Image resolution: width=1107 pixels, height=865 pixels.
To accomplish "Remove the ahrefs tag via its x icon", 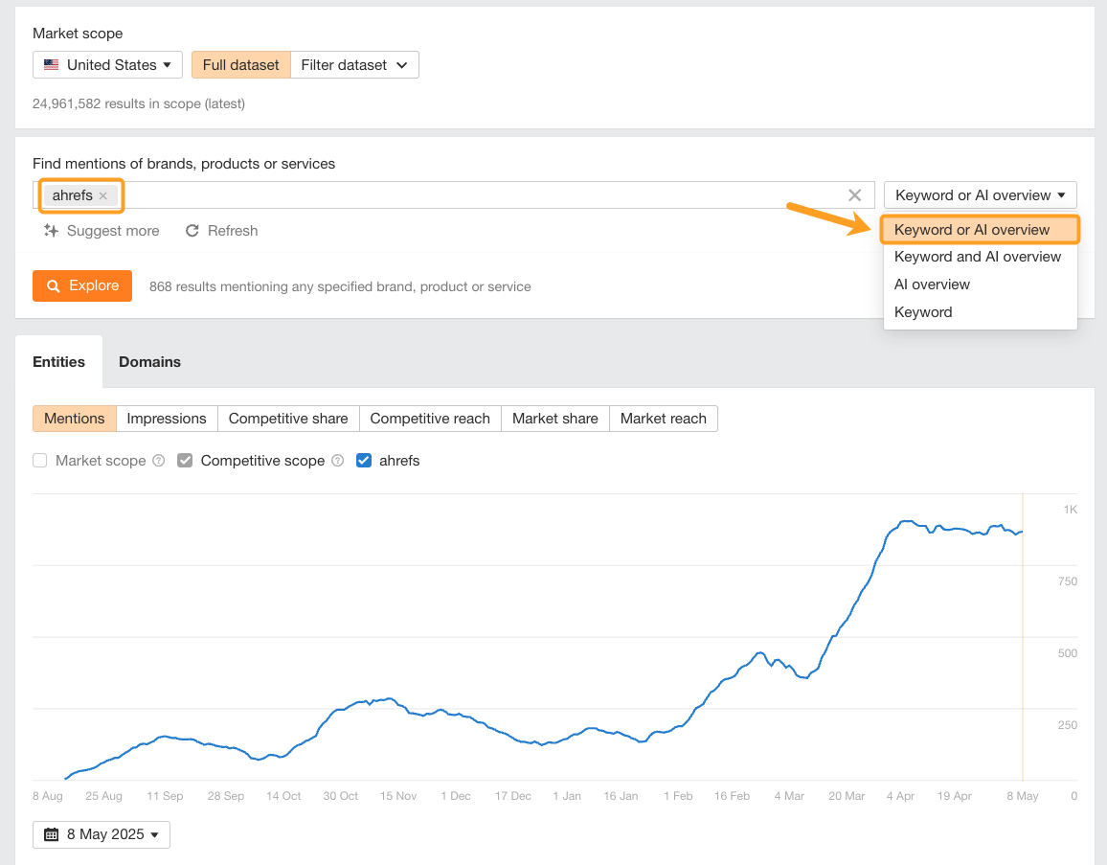I will tap(102, 195).
